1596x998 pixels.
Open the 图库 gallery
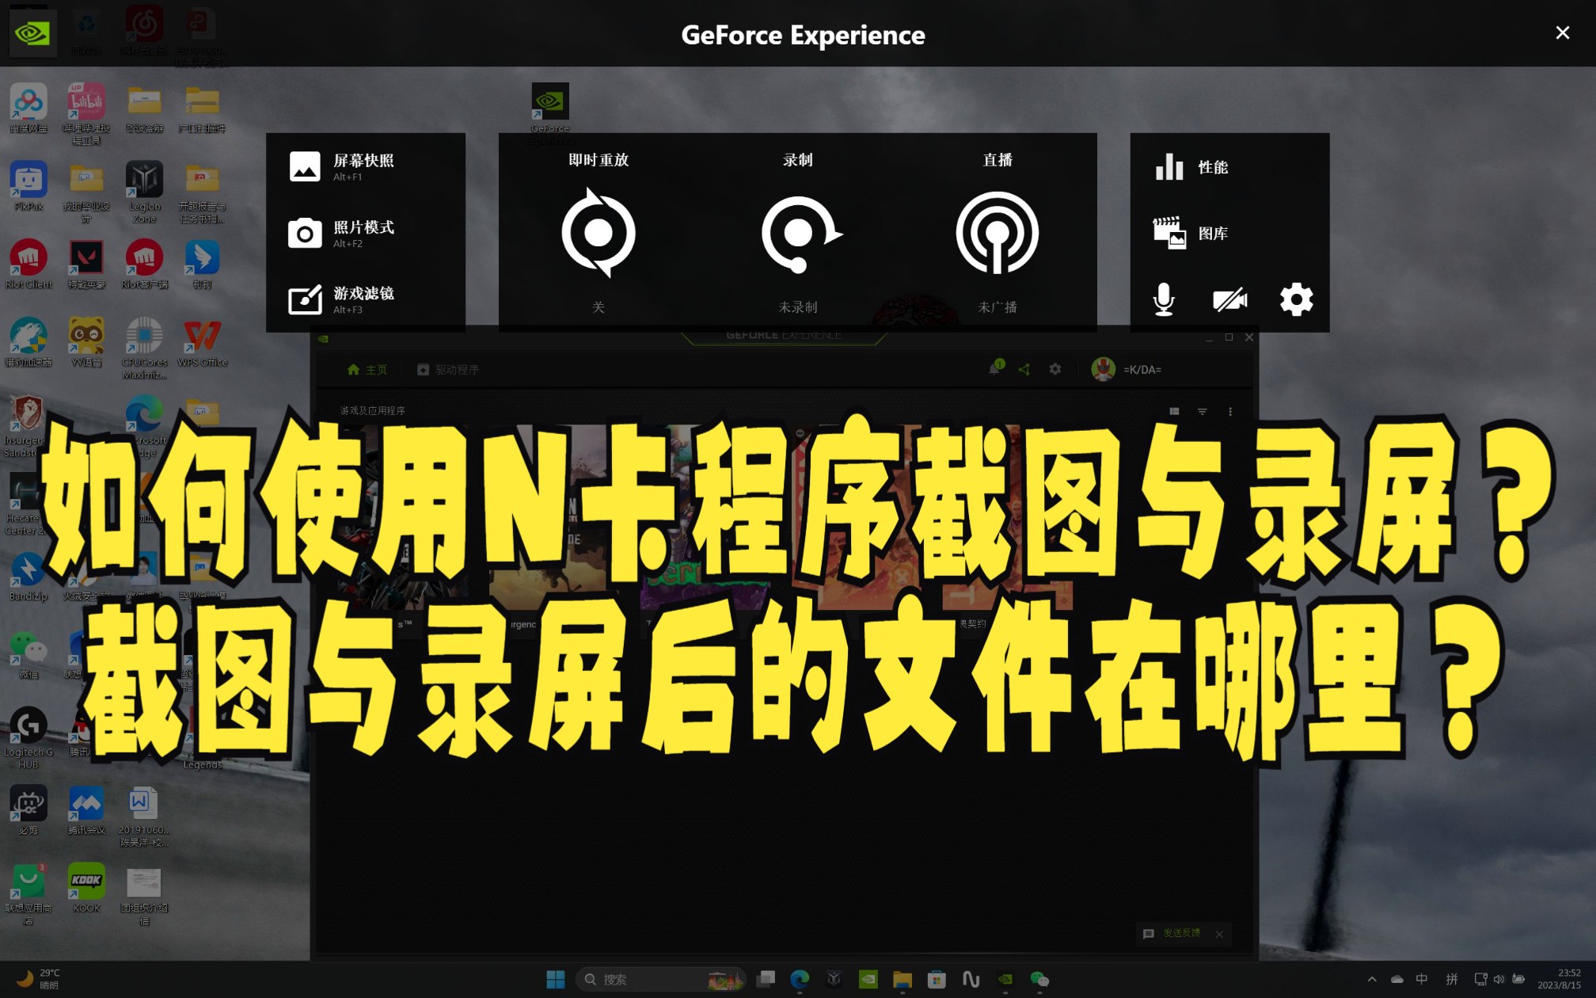(x=1191, y=233)
